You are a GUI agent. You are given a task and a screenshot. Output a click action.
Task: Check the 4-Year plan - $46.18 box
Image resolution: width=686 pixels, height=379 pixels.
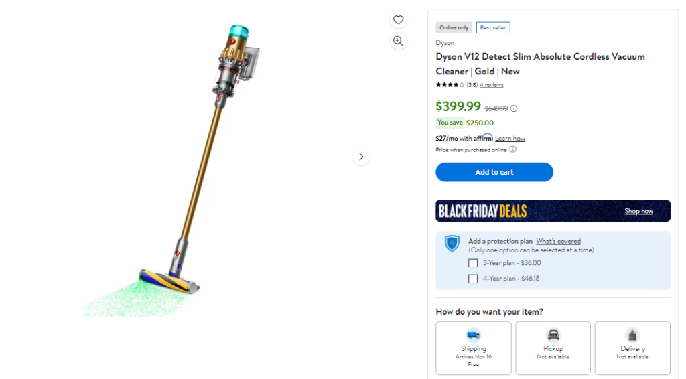(x=473, y=279)
